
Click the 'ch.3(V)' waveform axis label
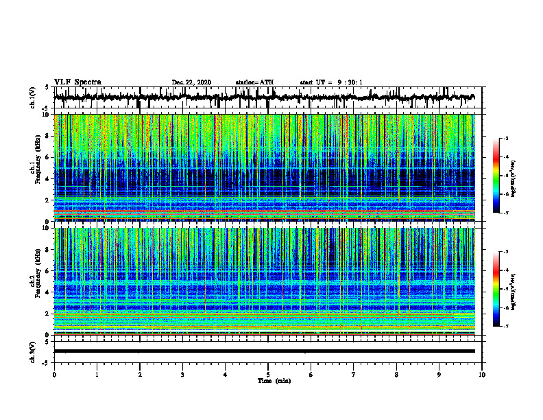32,352
